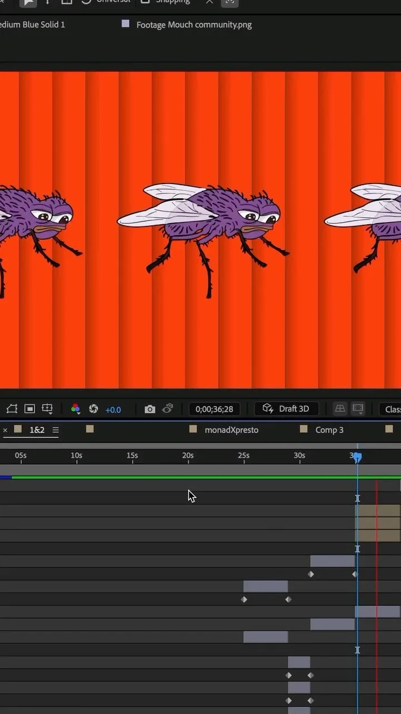Click the 25s mark on time ruler

coord(243,456)
